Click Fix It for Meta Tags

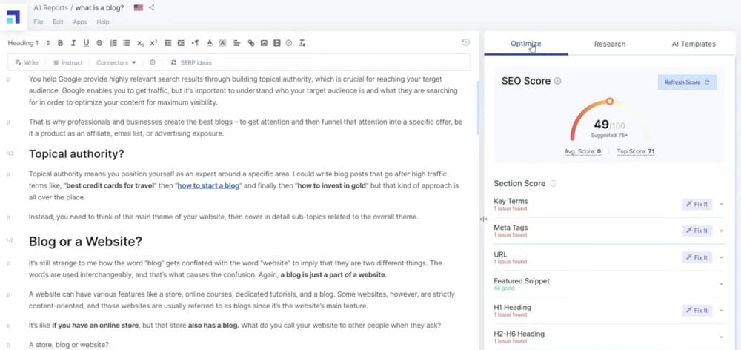coord(697,231)
